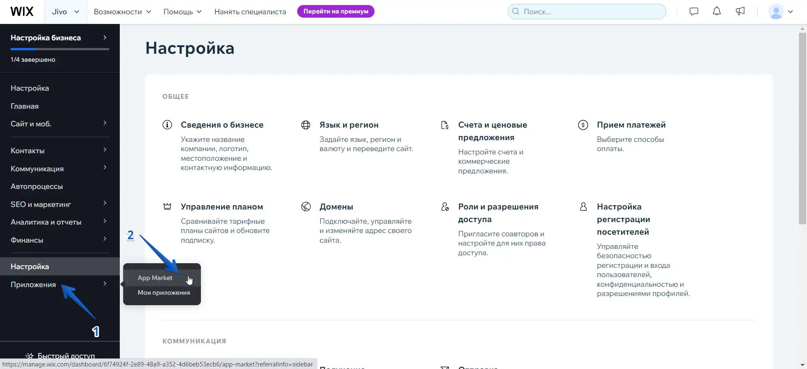The image size is (807, 369).
Task: Click the globe icon for Язык и регион
Action: coord(306,125)
